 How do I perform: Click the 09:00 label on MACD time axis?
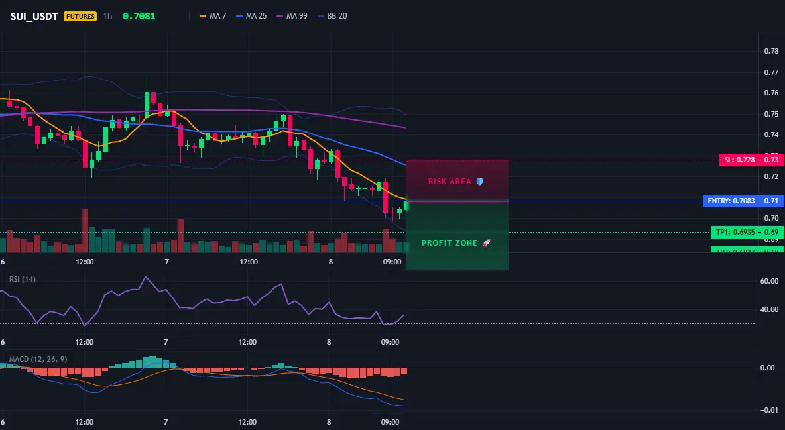click(x=391, y=422)
